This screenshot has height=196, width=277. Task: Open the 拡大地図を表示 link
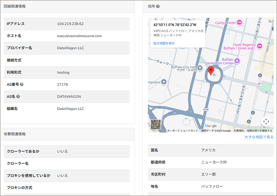tap(164, 43)
